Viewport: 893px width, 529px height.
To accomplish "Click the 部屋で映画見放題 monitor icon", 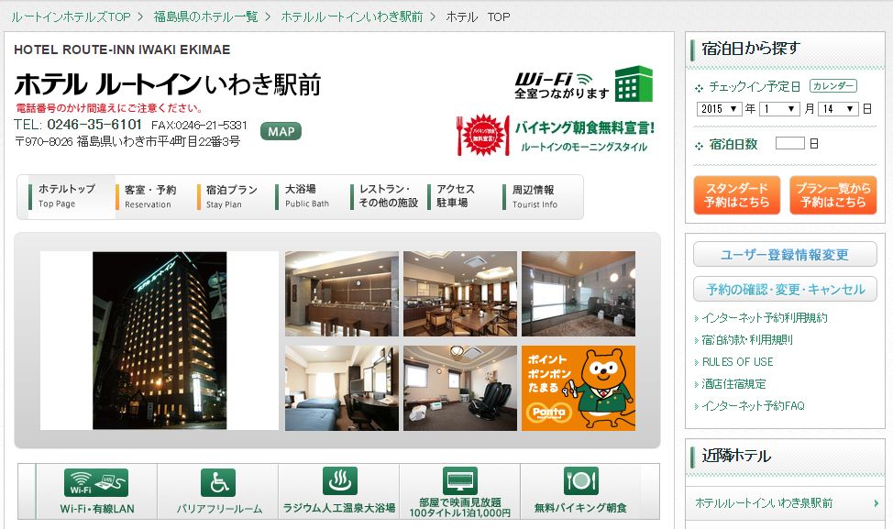I will click(459, 481).
